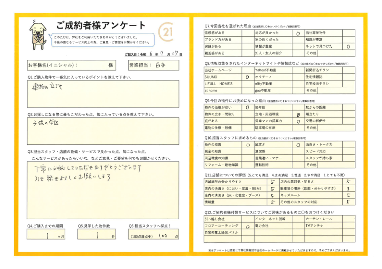Click the Q4 purchase period ヶ月 field
Image resolution: width=382 pixels, height=269 pixels.
tap(46, 234)
